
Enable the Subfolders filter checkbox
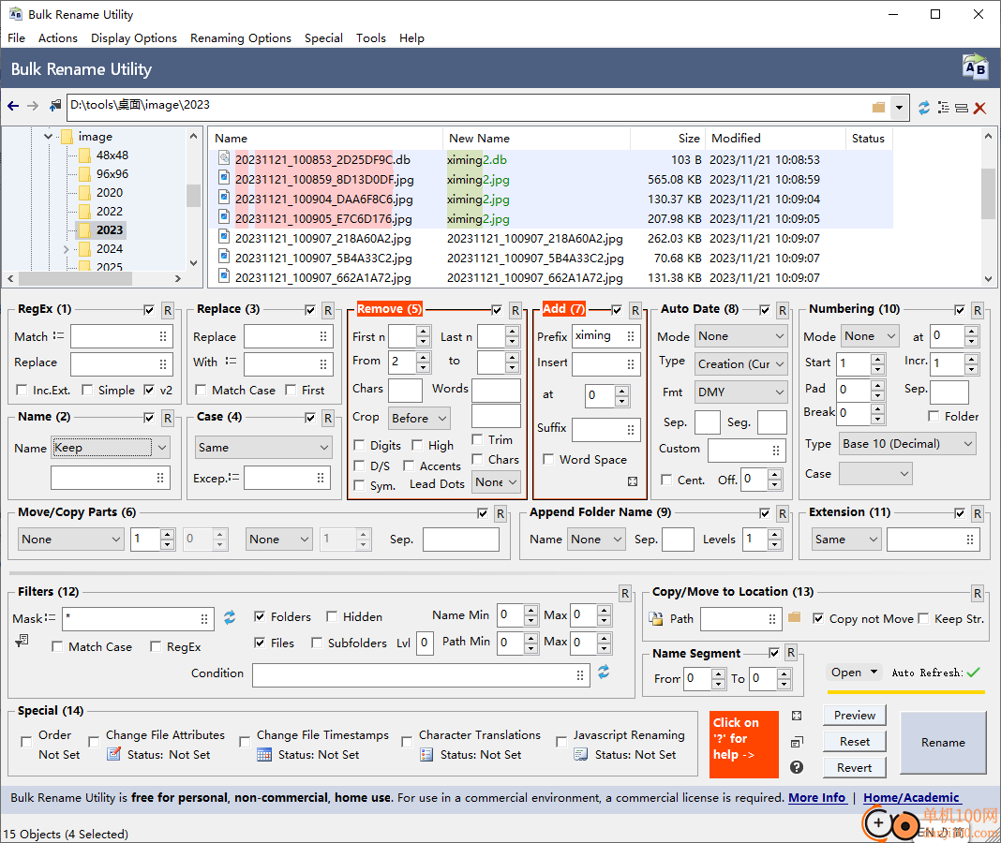[x=317, y=643]
